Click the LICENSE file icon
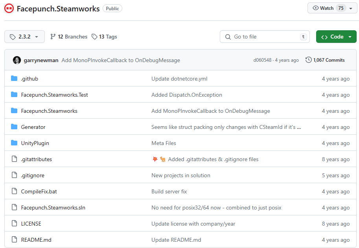Image resolution: width=359 pixels, height=248 pixels. (x=14, y=223)
